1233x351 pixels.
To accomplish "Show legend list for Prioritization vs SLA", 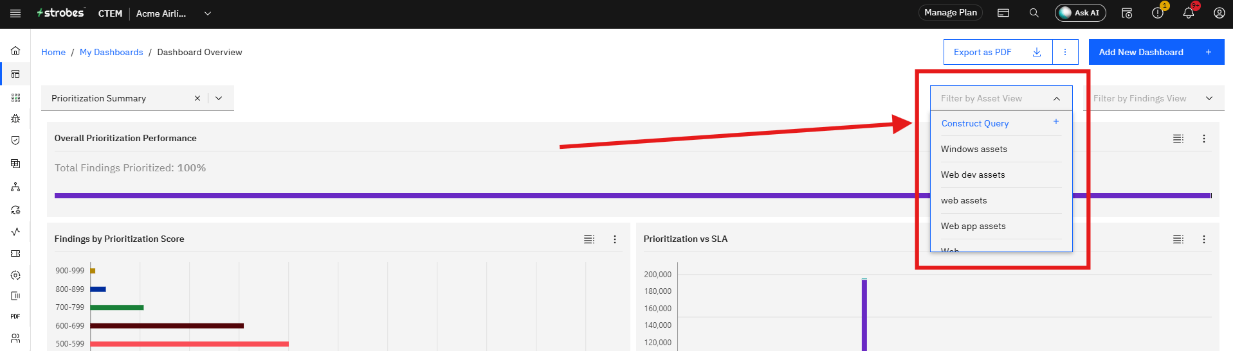I will [1178, 239].
